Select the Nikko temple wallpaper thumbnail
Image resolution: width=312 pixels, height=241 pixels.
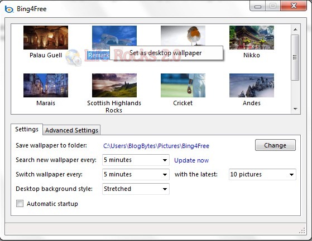click(252, 37)
